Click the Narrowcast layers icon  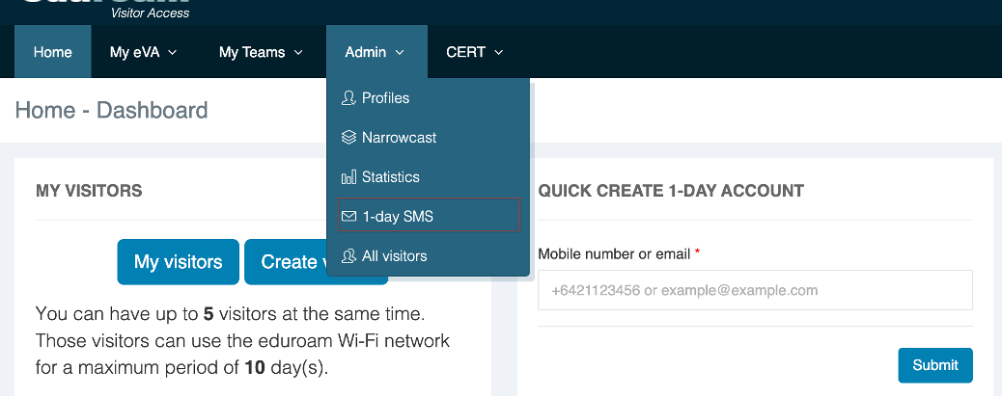pyautogui.click(x=348, y=138)
